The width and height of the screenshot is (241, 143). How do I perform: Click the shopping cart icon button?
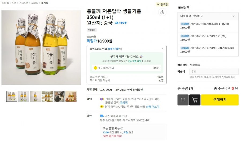pyautogui.click(x=195, y=100)
